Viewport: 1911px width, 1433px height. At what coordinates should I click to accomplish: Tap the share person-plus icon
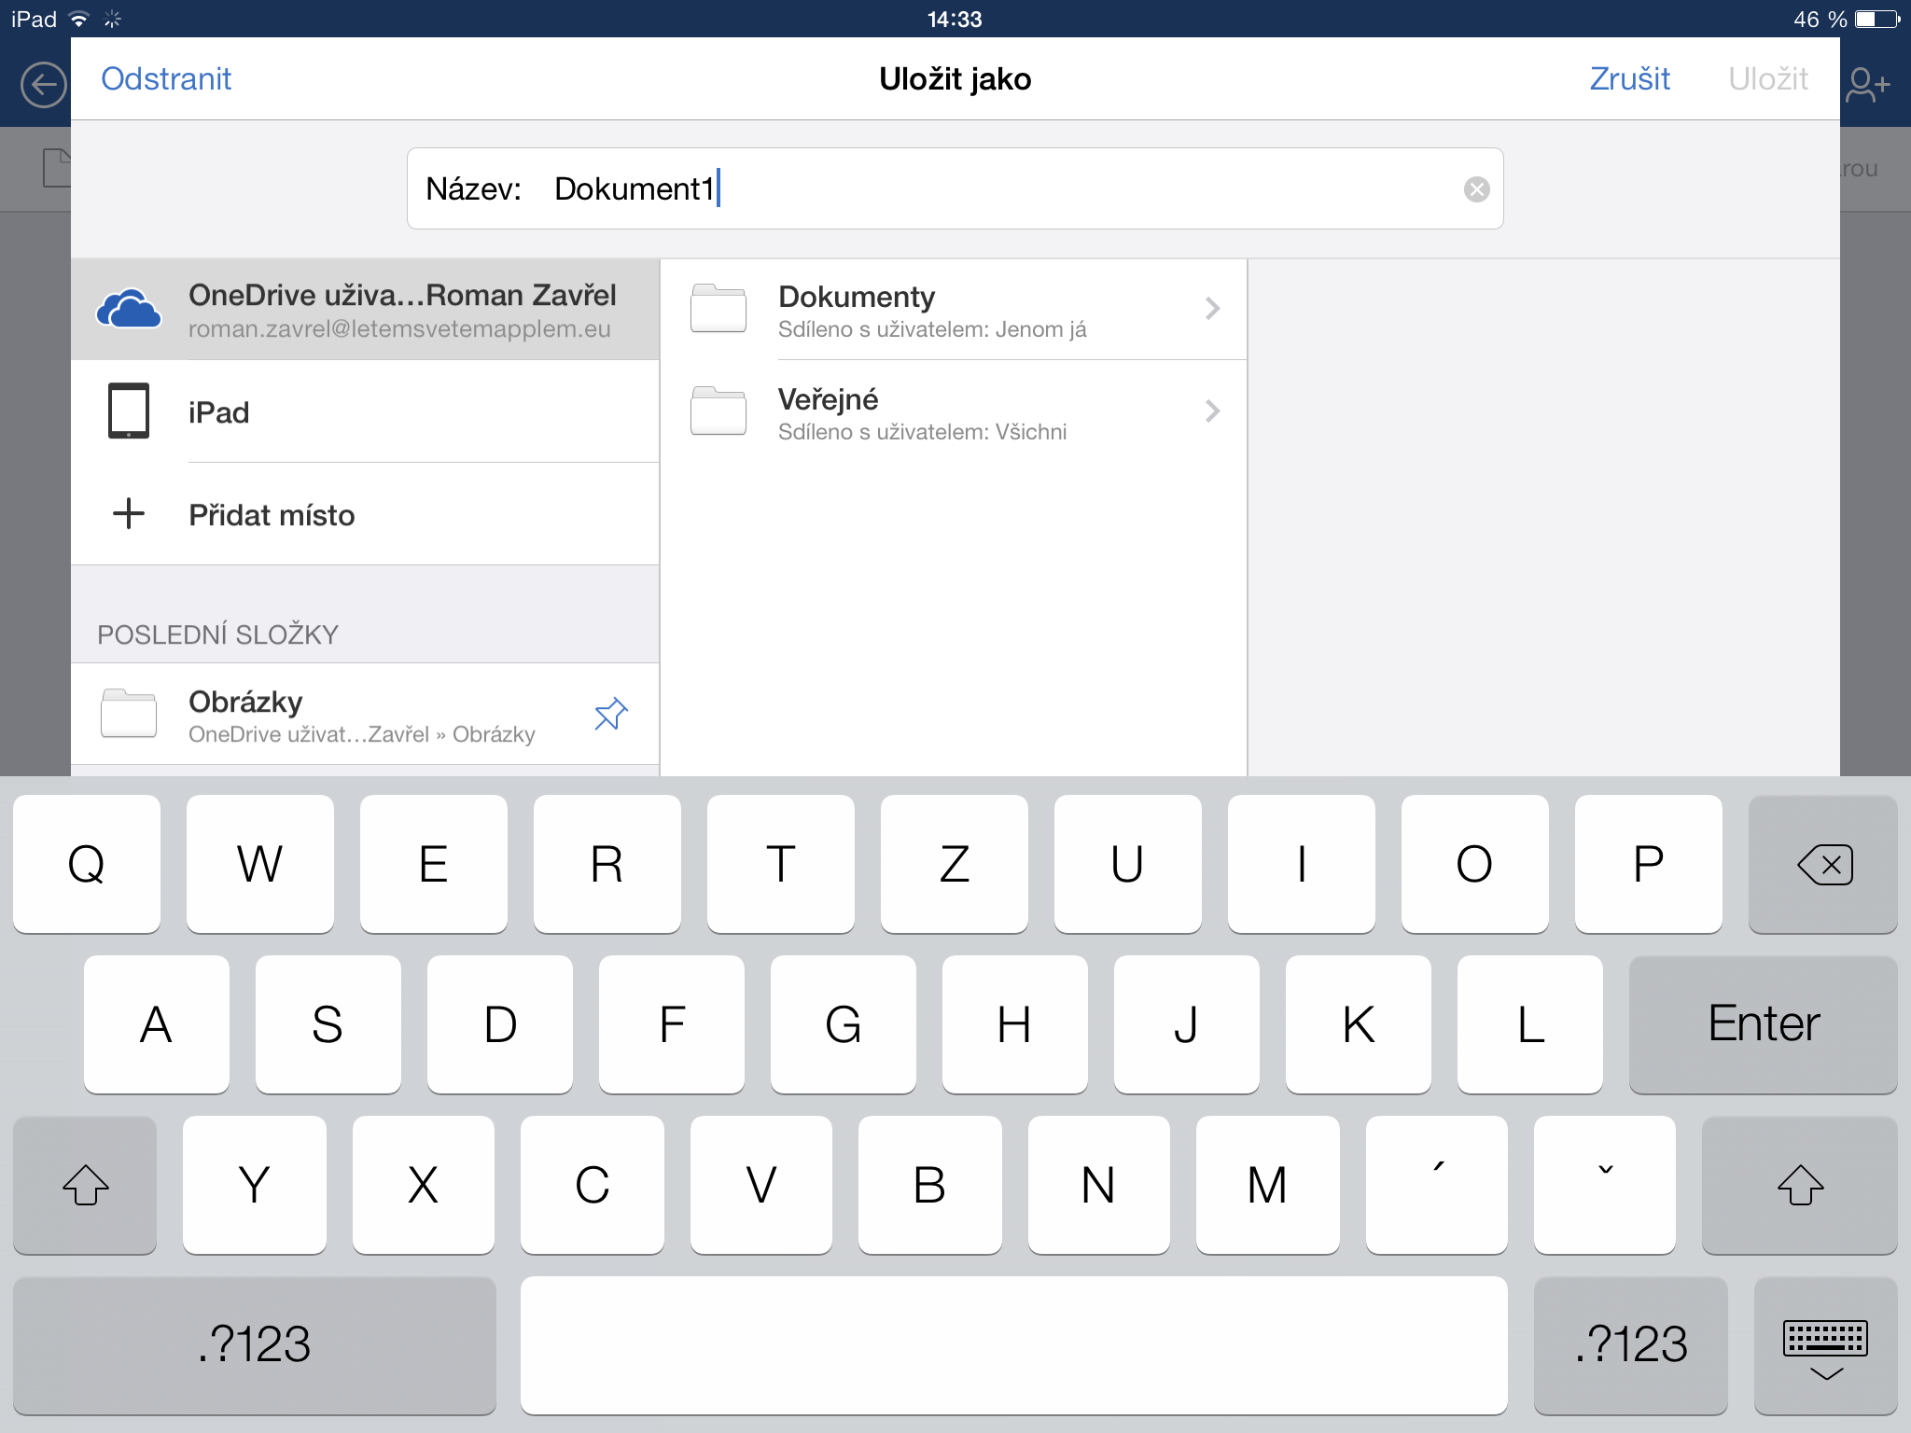[x=1867, y=86]
